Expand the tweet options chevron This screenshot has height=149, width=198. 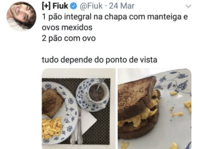188,6
